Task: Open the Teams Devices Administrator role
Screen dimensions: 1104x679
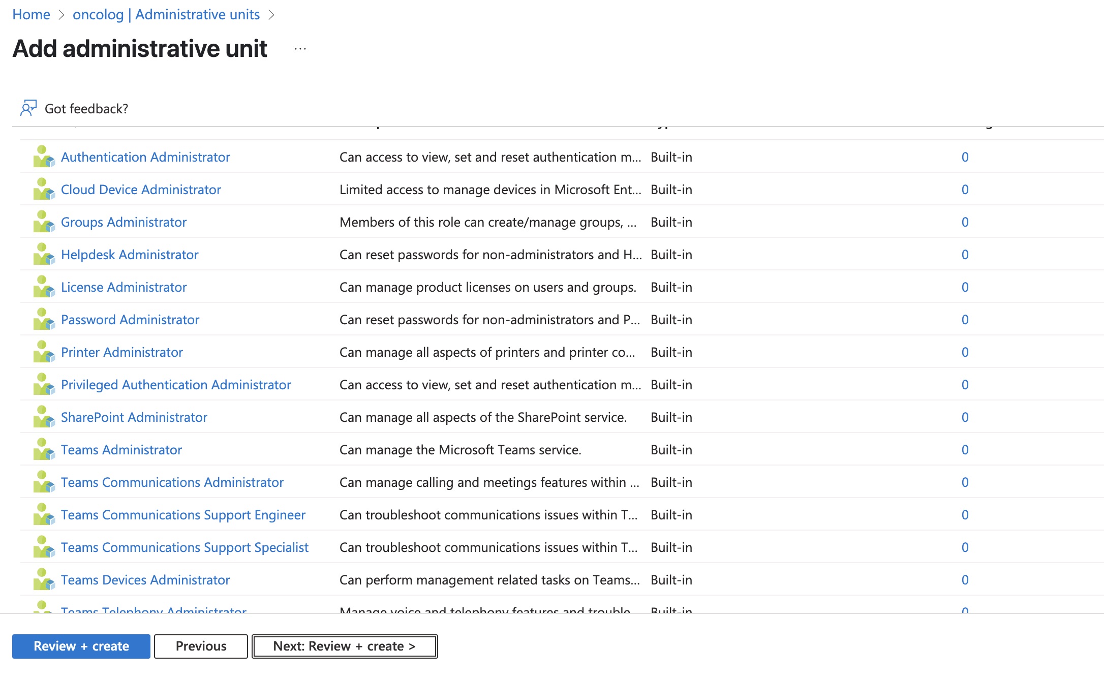Action: [x=145, y=580]
